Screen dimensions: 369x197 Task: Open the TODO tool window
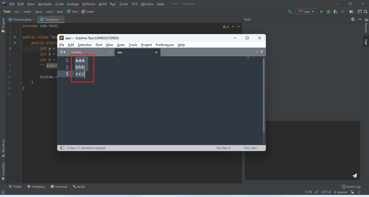(x=15, y=187)
